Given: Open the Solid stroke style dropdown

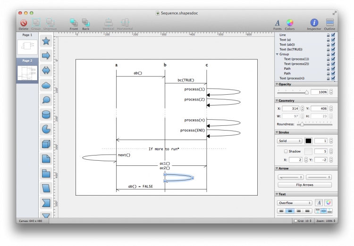Looking at the screenshot, I should 289,141.
